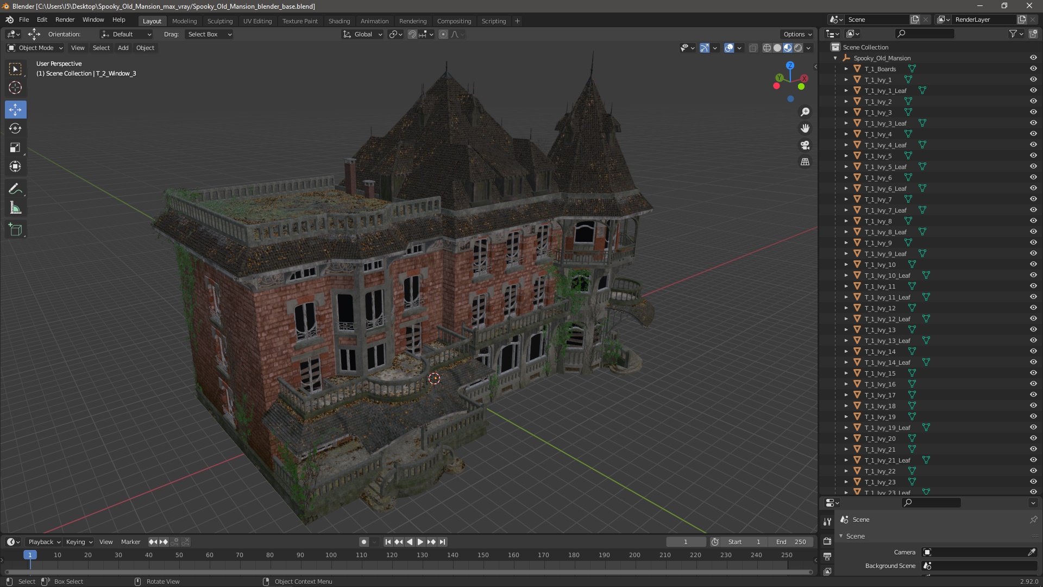Switch to solid viewport shading
Viewport: 1043px width, 587px height.
tap(777, 48)
